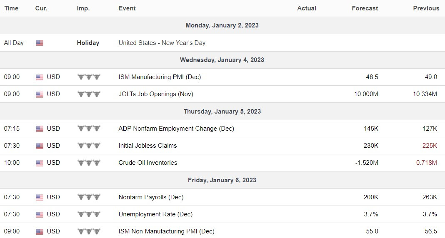Open the Crude Oil Inventories event
The width and height of the screenshot is (445, 238).
pos(148,163)
